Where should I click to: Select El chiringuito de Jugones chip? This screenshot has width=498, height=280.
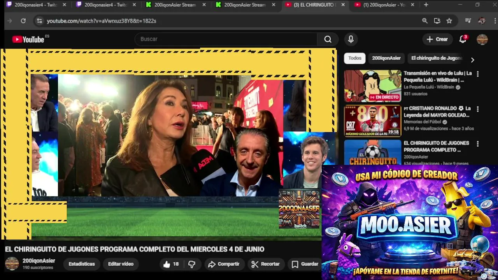point(436,58)
